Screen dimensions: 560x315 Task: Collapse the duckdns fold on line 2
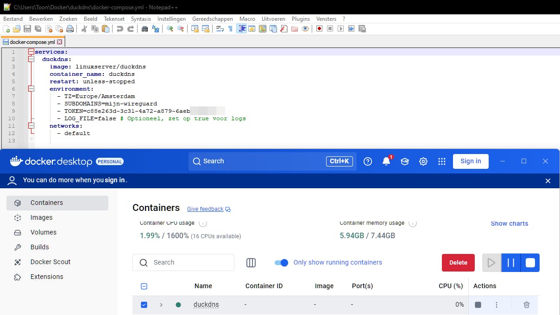point(31,59)
